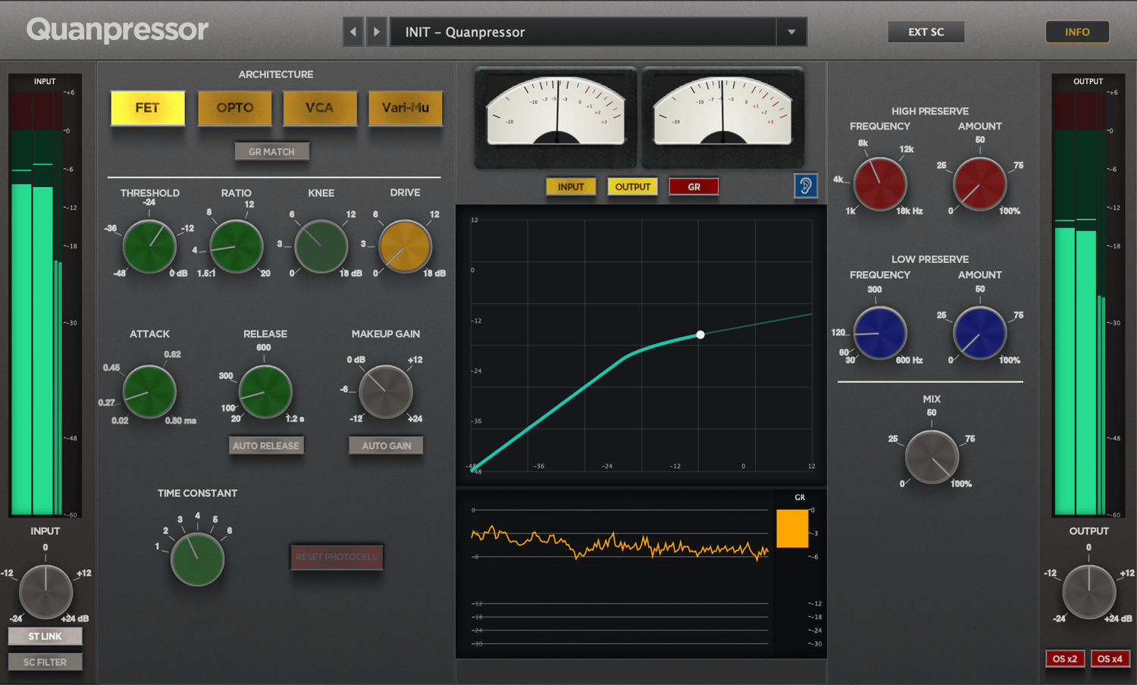1137x685 pixels.
Task: Click the Quanpressor logo
Action: (x=117, y=30)
